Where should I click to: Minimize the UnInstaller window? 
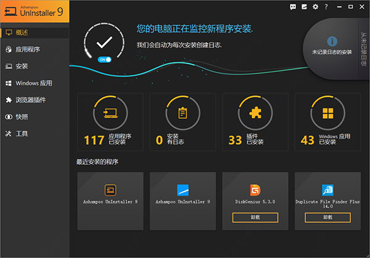coord(339,7)
